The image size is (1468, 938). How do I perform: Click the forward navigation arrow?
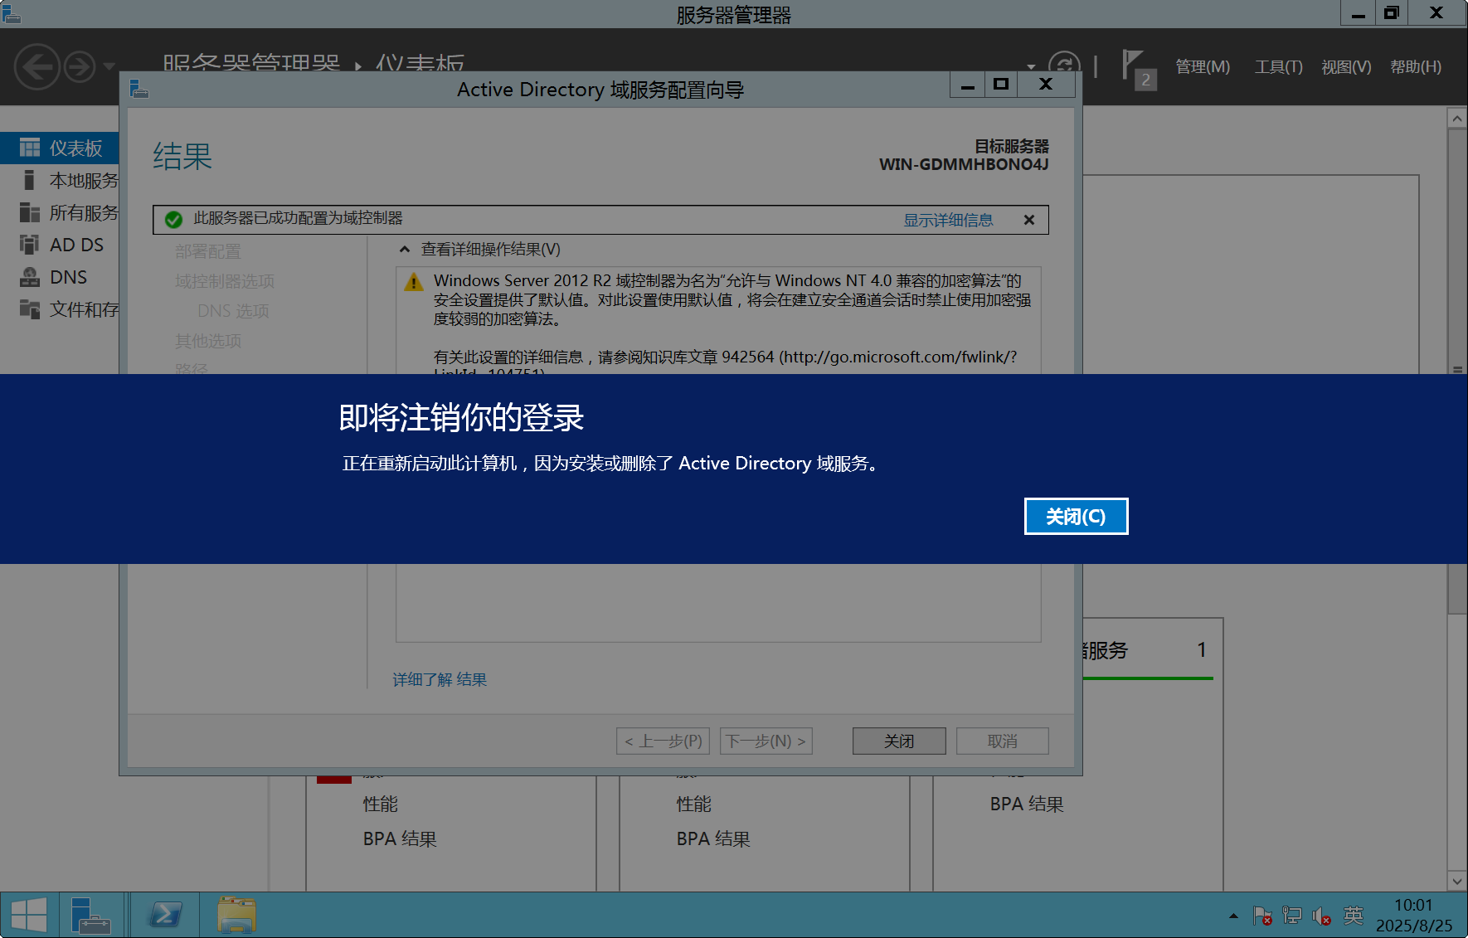point(80,66)
